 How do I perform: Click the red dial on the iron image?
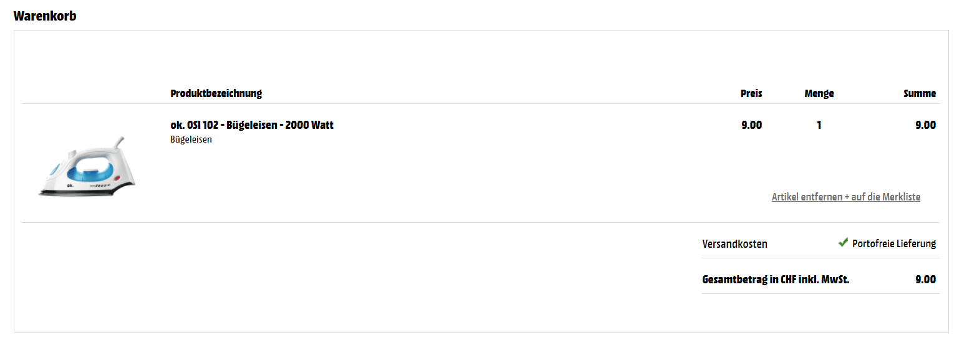[x=117, y=179]
